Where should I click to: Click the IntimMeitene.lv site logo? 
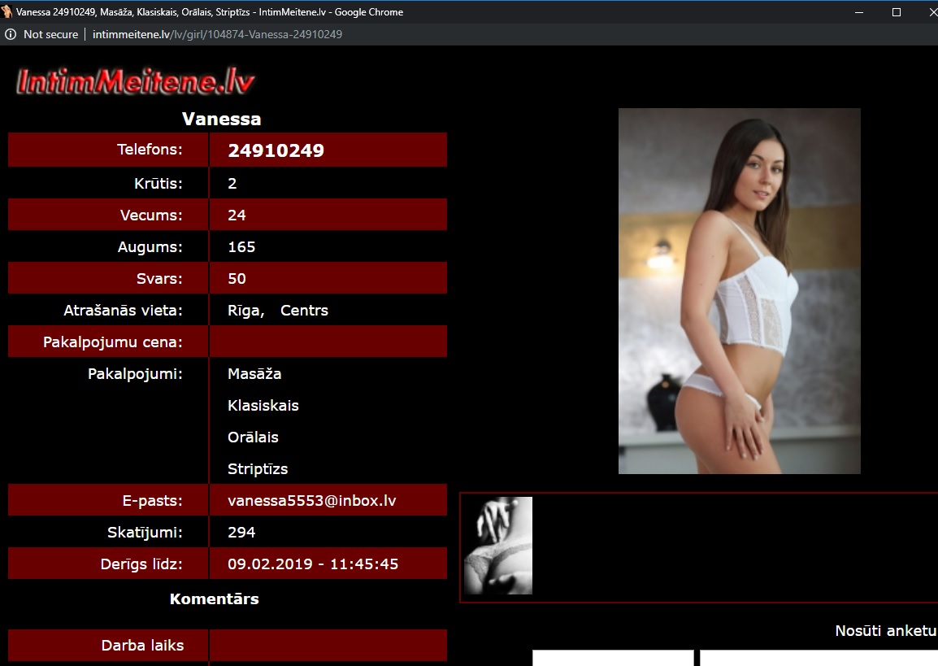point(135,81)
